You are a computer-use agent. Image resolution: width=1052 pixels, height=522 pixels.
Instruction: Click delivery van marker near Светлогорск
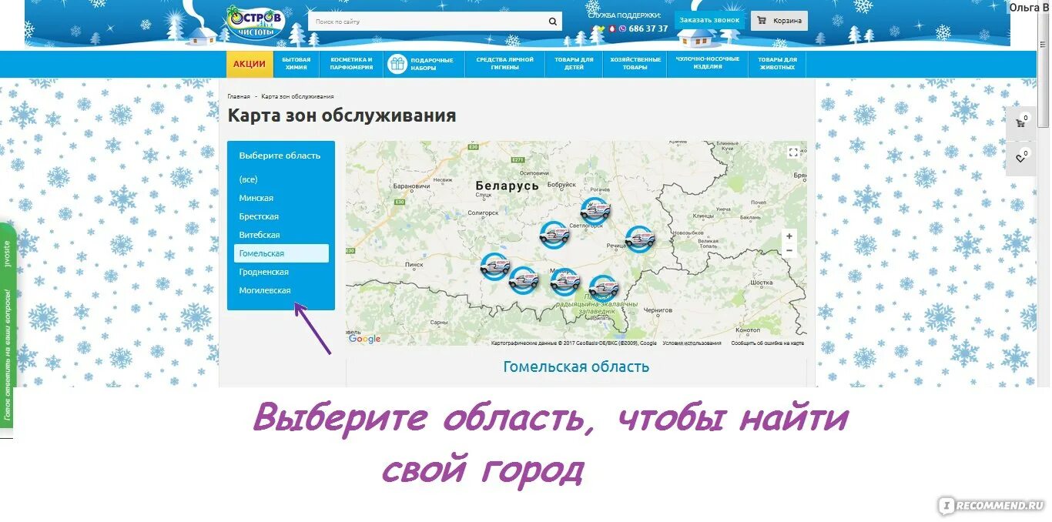pos(595,211)
